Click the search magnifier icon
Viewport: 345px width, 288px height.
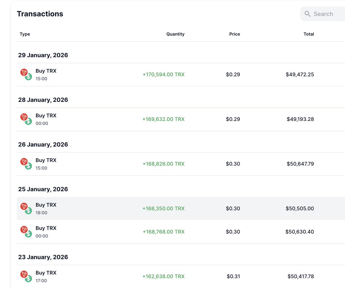tap(307, 14)
